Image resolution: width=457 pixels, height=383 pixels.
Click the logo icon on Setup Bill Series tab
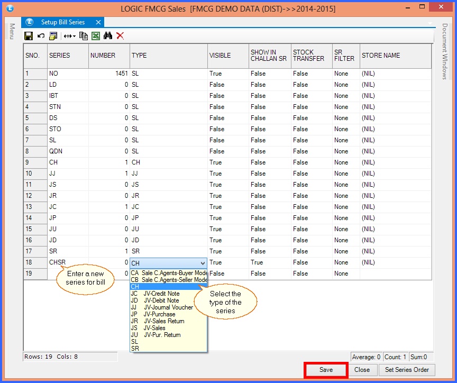(29, 22)
